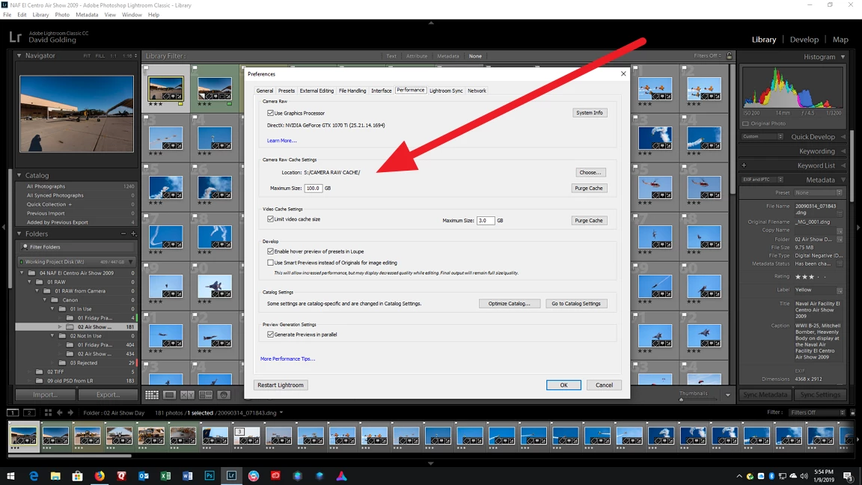The width and height of the screenshot is (862, 485).
Task: Uncheck Use Graphics Processor
Action: [270, 113]
